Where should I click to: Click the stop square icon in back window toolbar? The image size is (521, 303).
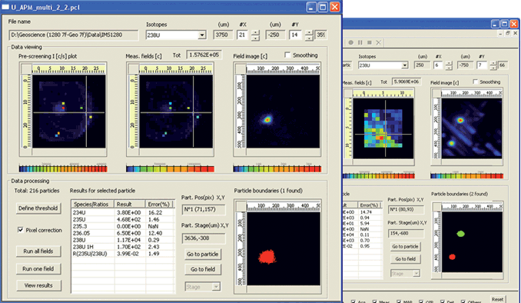369,42
